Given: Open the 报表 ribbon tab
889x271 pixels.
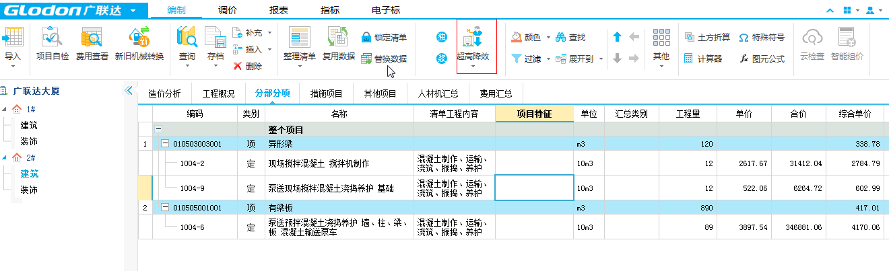Looking at the screenshot, I should (280, 10).
